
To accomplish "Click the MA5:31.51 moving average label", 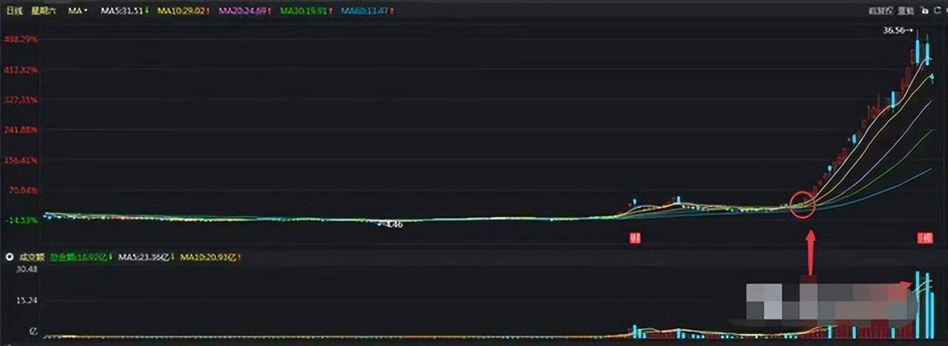I will point(124,11).
